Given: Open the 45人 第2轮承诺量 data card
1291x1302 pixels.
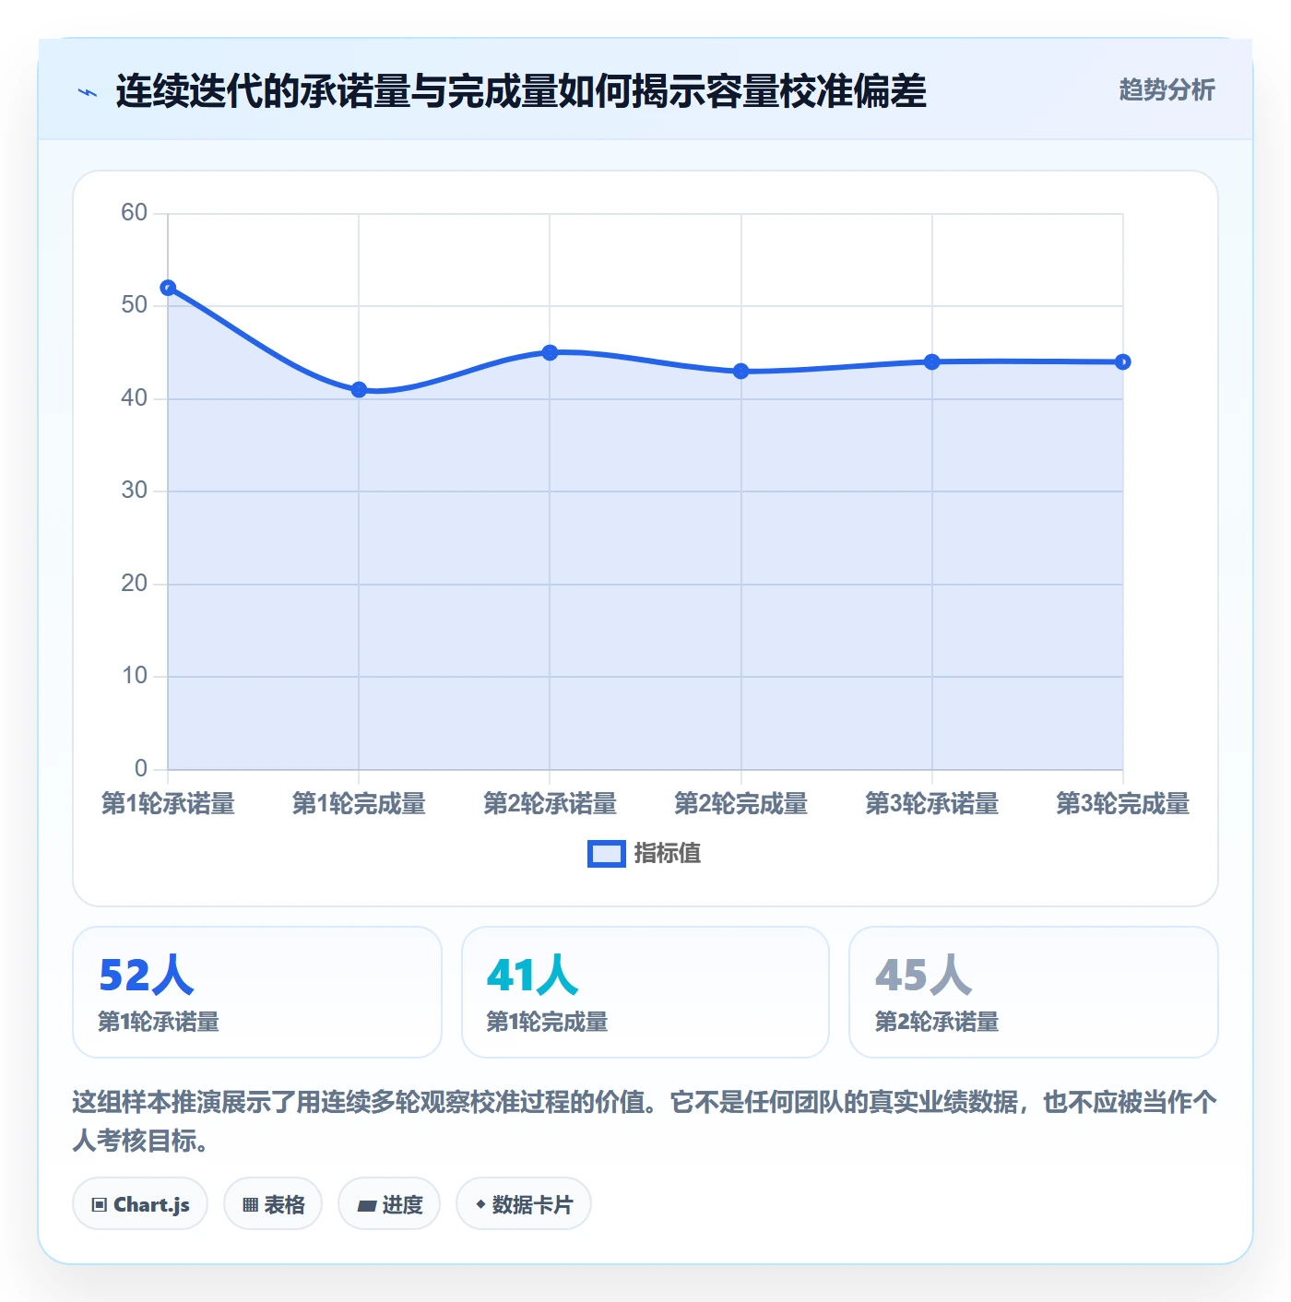Looking at the screenshot, I should click(1034, 992).
